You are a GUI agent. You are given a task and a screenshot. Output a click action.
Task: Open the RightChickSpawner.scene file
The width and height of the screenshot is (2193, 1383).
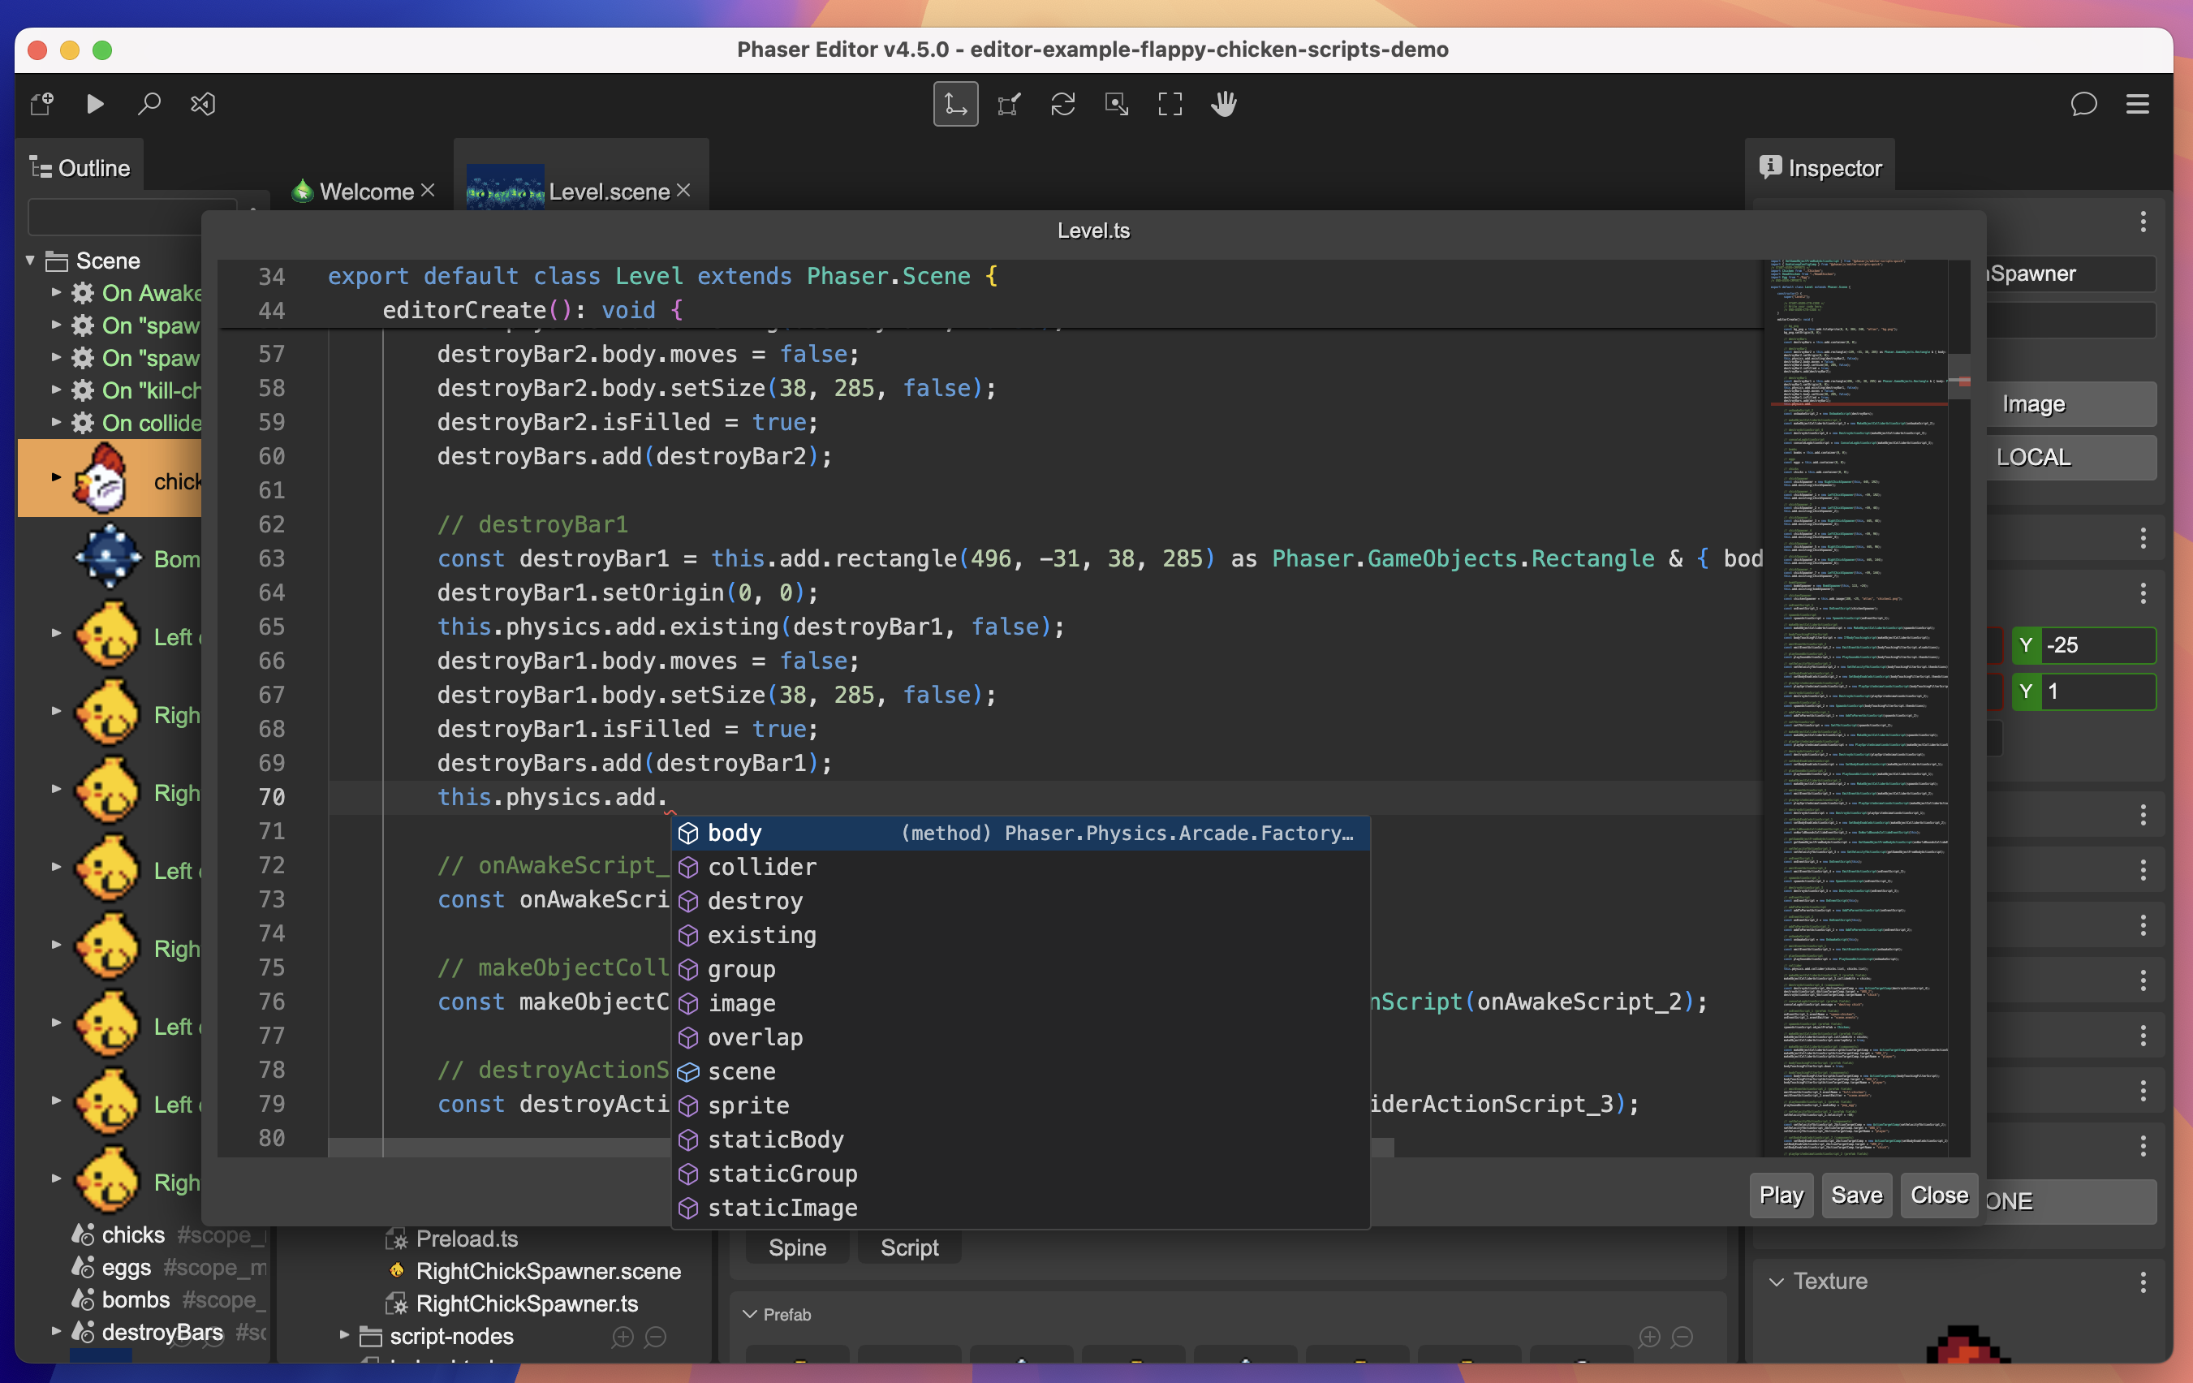point(549,1272)
